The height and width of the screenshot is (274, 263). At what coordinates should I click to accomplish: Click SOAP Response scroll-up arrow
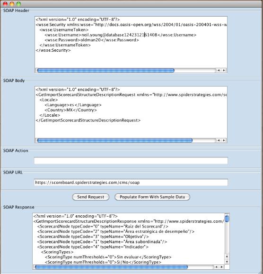coord(227,256)
